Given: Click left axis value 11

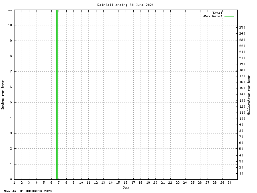Looking at the screenshot, I should coord(10,10).
